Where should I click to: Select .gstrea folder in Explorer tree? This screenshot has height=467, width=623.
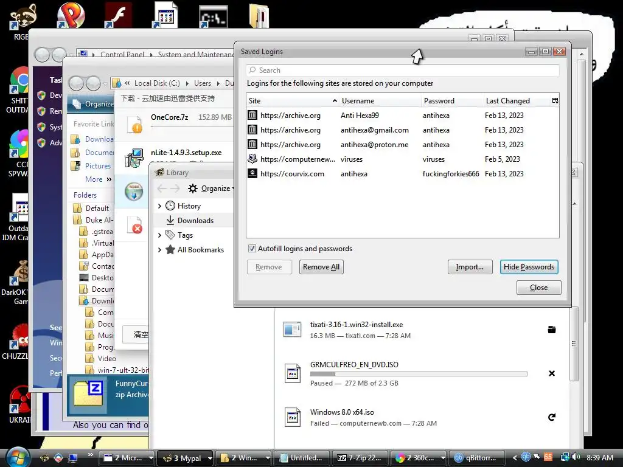point(97,232)
